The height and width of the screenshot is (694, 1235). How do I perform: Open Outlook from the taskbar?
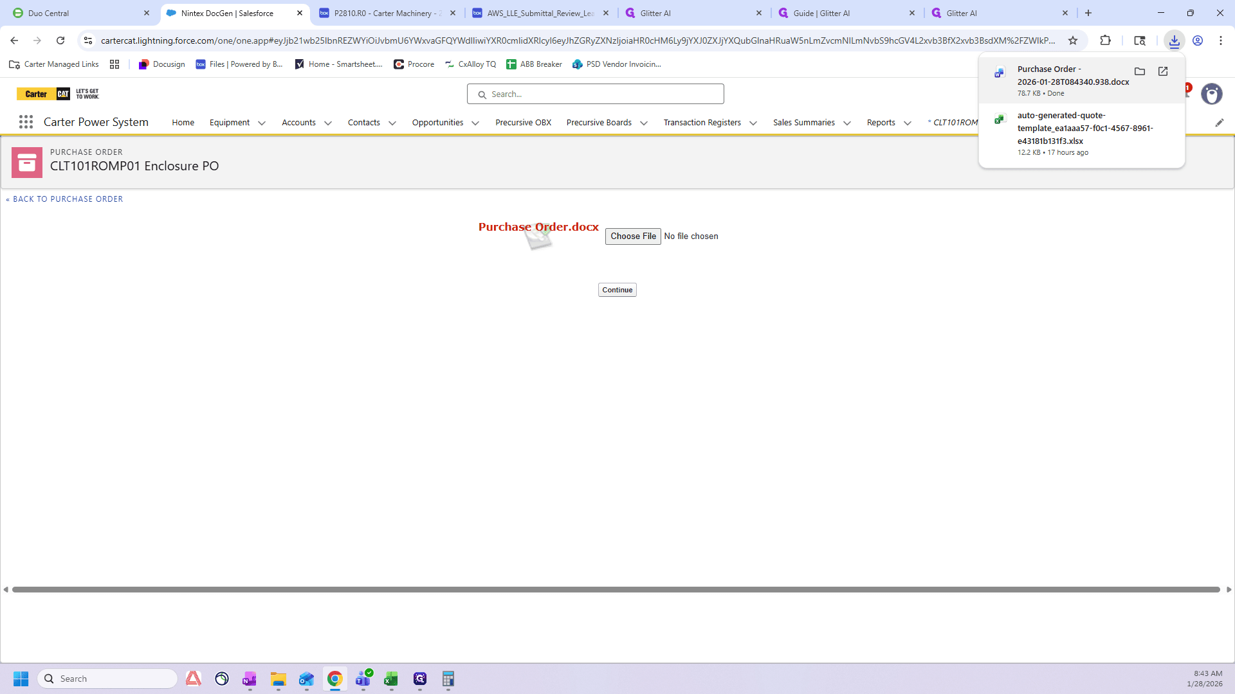[x=307, y=679]
